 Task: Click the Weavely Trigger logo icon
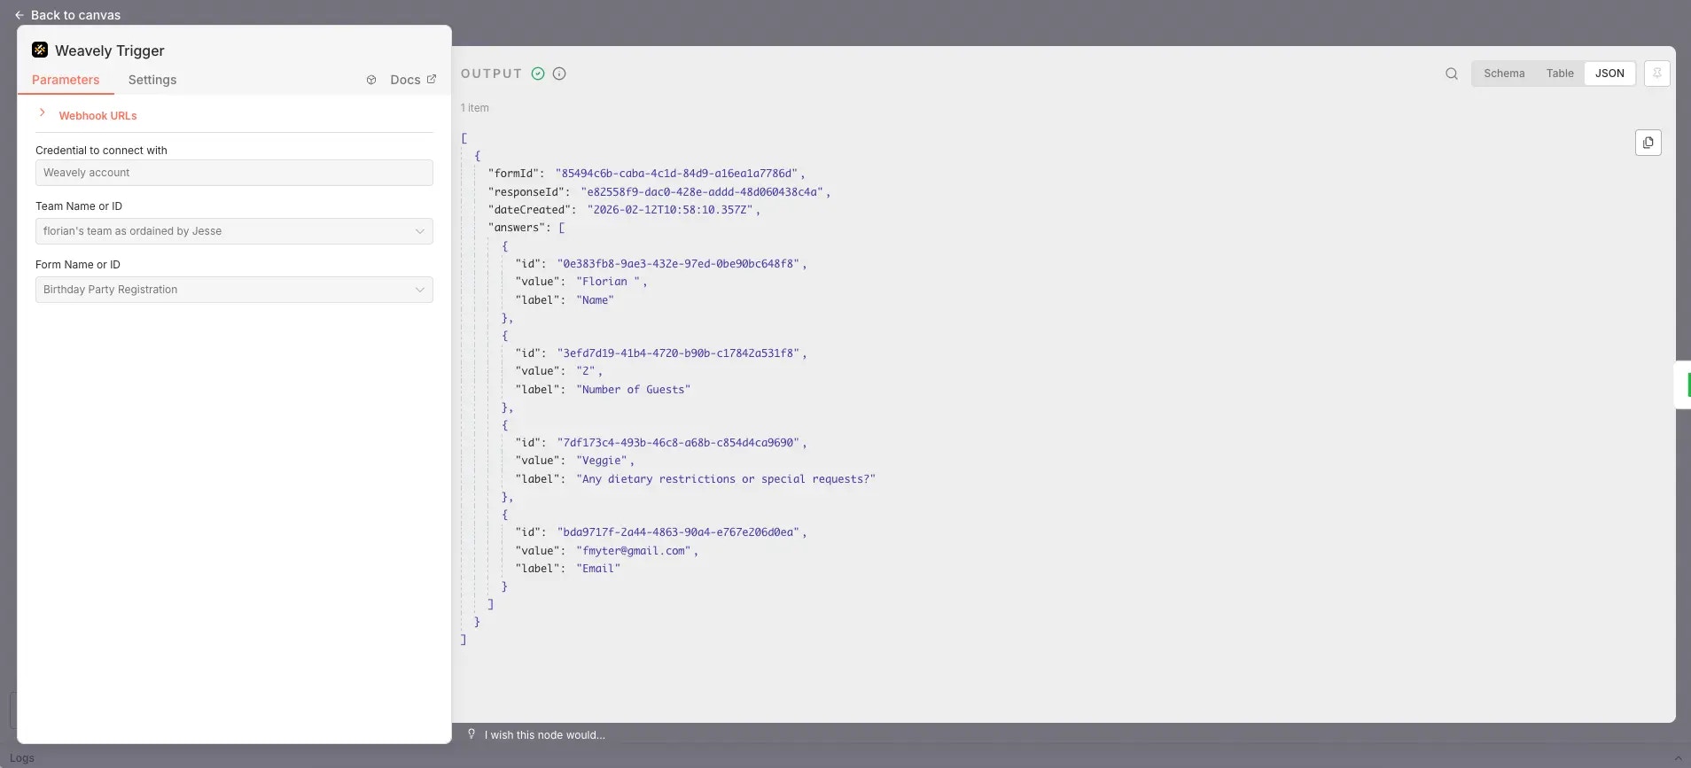(40, 50)
